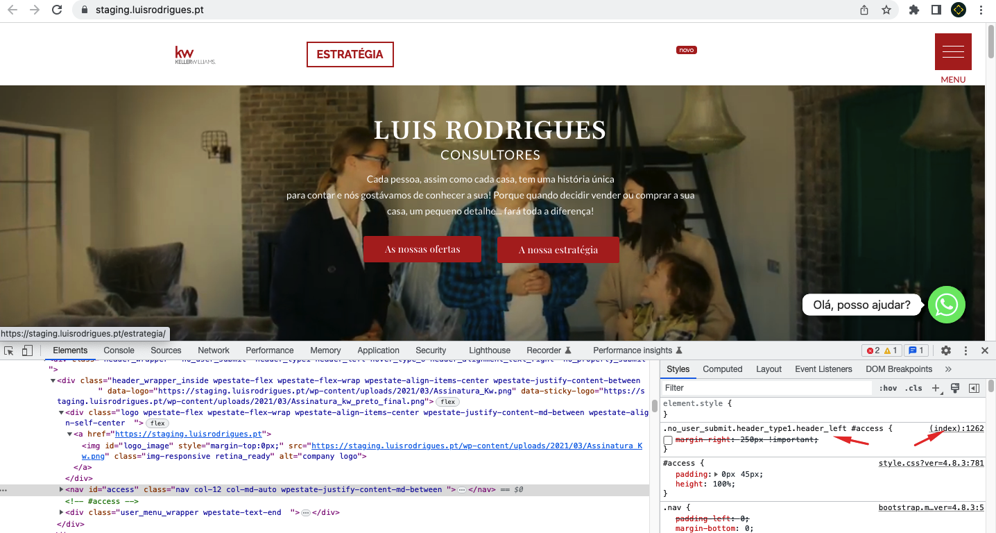
Task: Toggle the browser side panel icon
Action: click(936, 10)
